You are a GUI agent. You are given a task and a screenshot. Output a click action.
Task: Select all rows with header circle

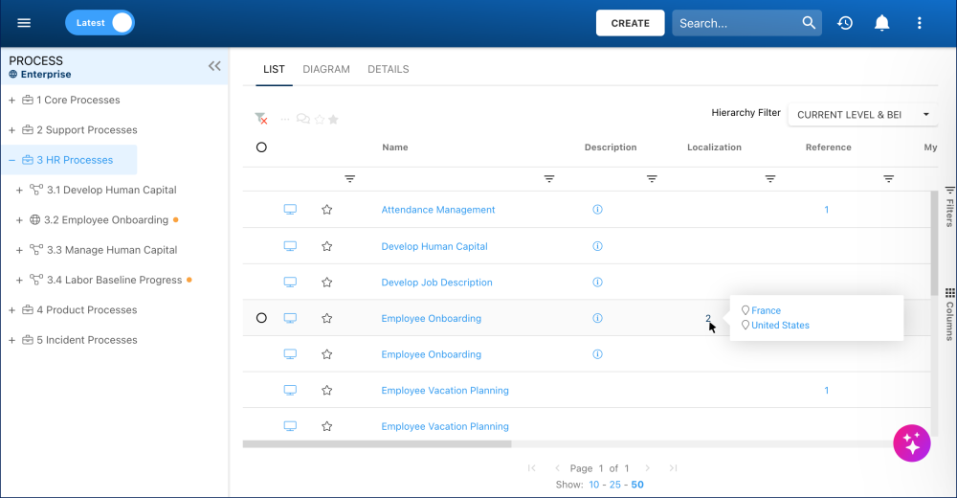261,147
